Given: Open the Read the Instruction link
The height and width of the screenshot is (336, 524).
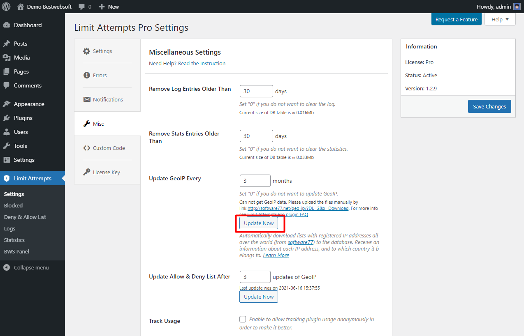Looking at the screenshot, I should coord(202,64).
